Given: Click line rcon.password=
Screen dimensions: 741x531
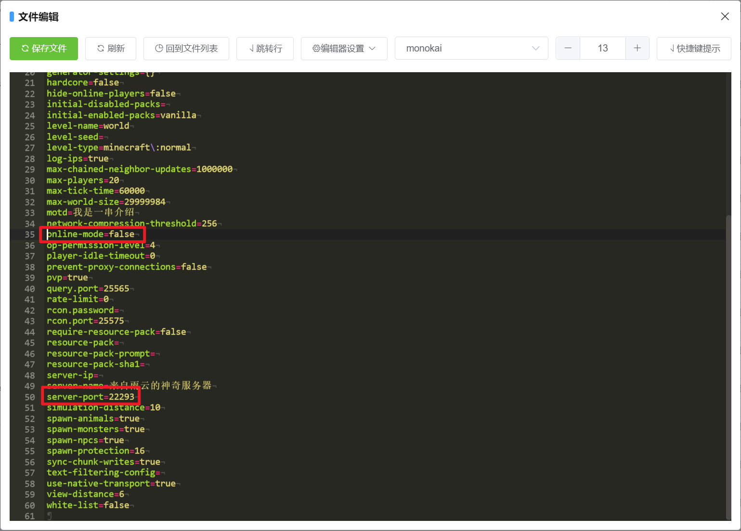Looking at the screenshot, I should 83,311.
